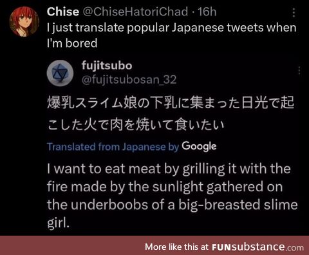The height and width of the screenshot is (255, 309).
Task: Open fujitsubo's geometric avatar icon
Action: click(61, 73)
